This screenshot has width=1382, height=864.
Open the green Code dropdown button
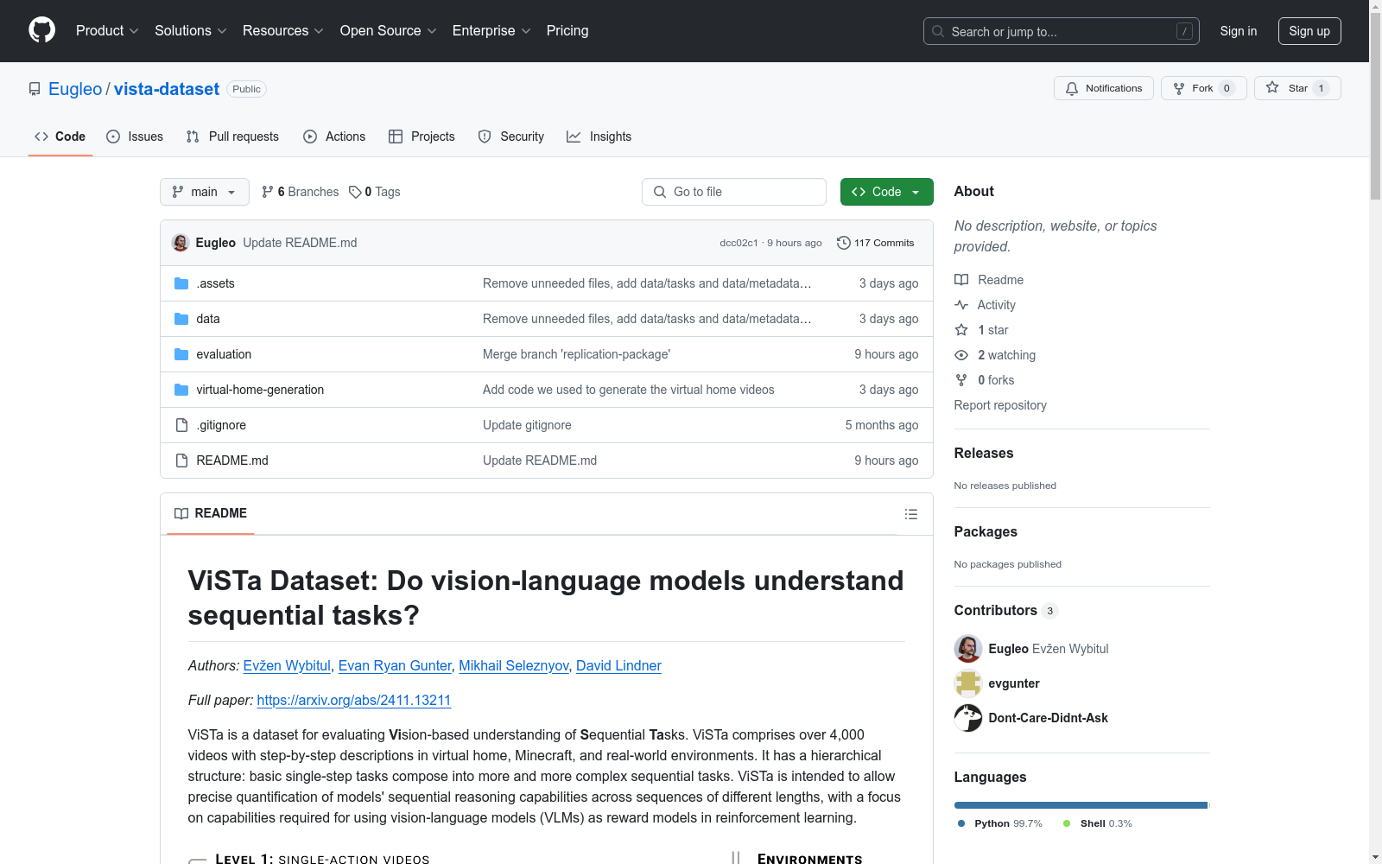pyautogui.click(x=886, y=192)
